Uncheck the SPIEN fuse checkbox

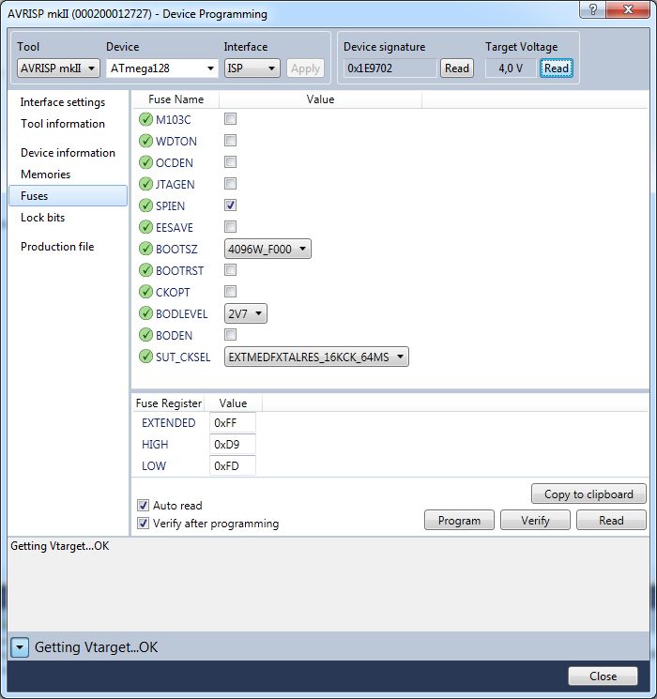pos(230,205)
